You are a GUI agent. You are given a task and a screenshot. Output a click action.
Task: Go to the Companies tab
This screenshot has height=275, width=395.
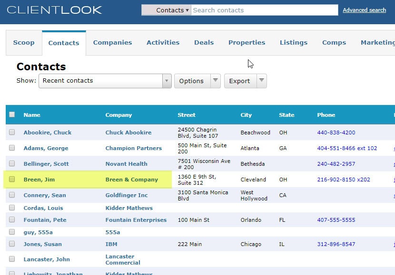click(113, 42)
